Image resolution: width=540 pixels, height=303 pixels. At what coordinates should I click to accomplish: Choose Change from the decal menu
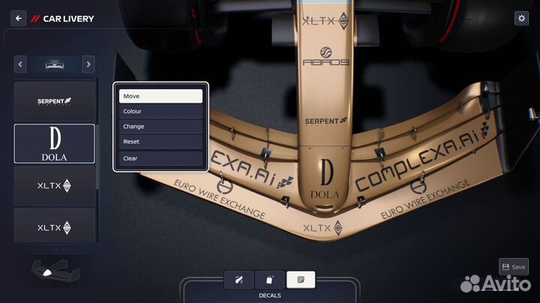click(x=160, y=126)
